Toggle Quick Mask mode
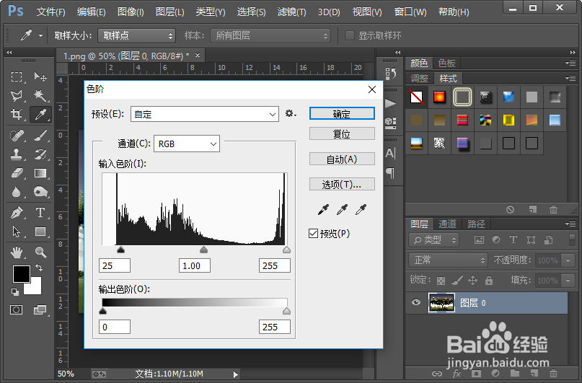 [x=17, y=309]
